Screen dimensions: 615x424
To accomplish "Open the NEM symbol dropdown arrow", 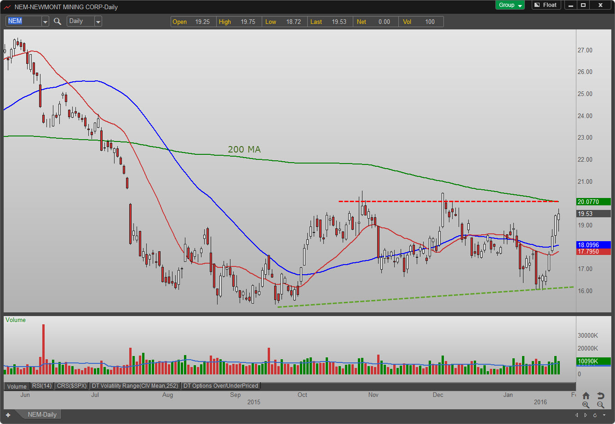I will click(45, 22).
